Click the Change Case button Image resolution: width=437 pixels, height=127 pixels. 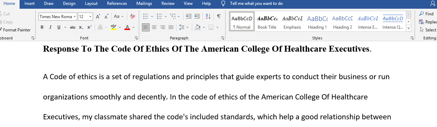pos(119,16)
